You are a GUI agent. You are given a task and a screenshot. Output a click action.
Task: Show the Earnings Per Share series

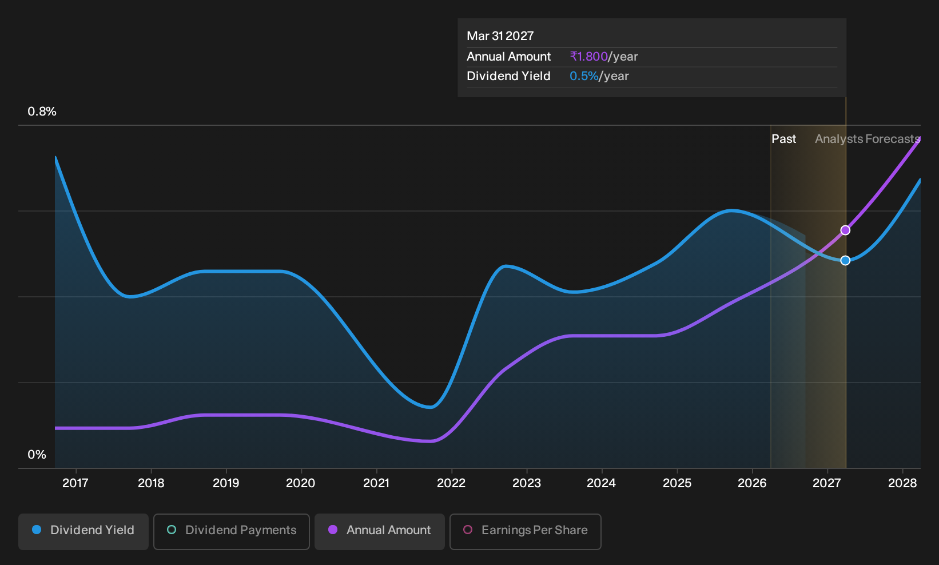(526, 531)
